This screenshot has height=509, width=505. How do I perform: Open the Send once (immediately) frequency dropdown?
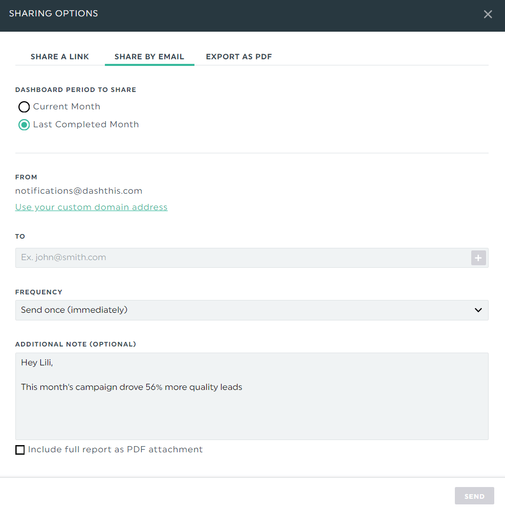252,310
